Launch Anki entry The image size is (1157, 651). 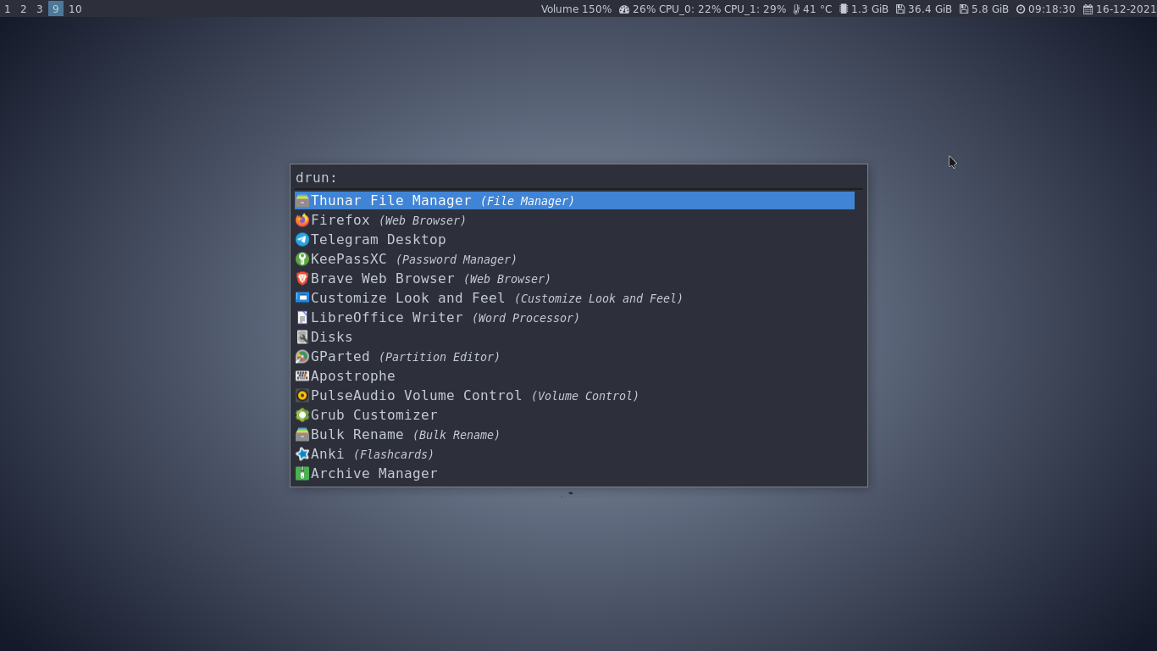(x=574, y=454)
